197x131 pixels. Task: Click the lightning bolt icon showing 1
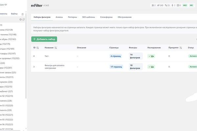[173, 5]
